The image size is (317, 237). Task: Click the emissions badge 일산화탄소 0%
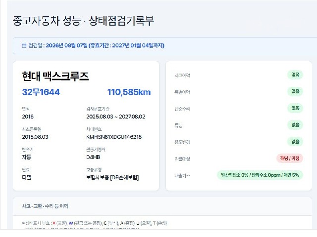[x=260, y=175]
